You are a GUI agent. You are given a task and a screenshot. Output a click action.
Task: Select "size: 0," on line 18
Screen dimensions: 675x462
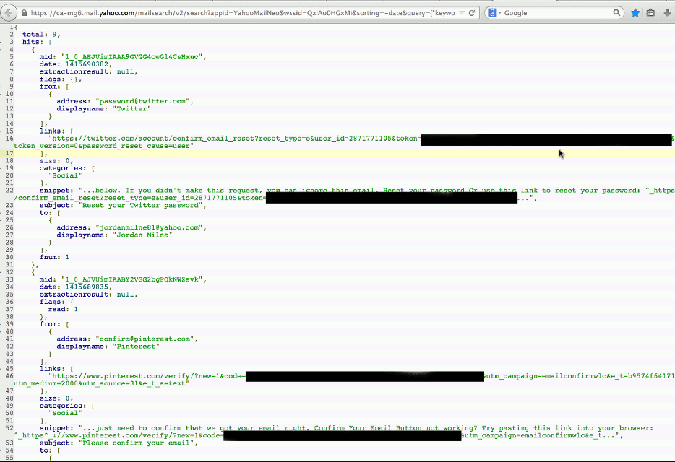pos(56,161)
